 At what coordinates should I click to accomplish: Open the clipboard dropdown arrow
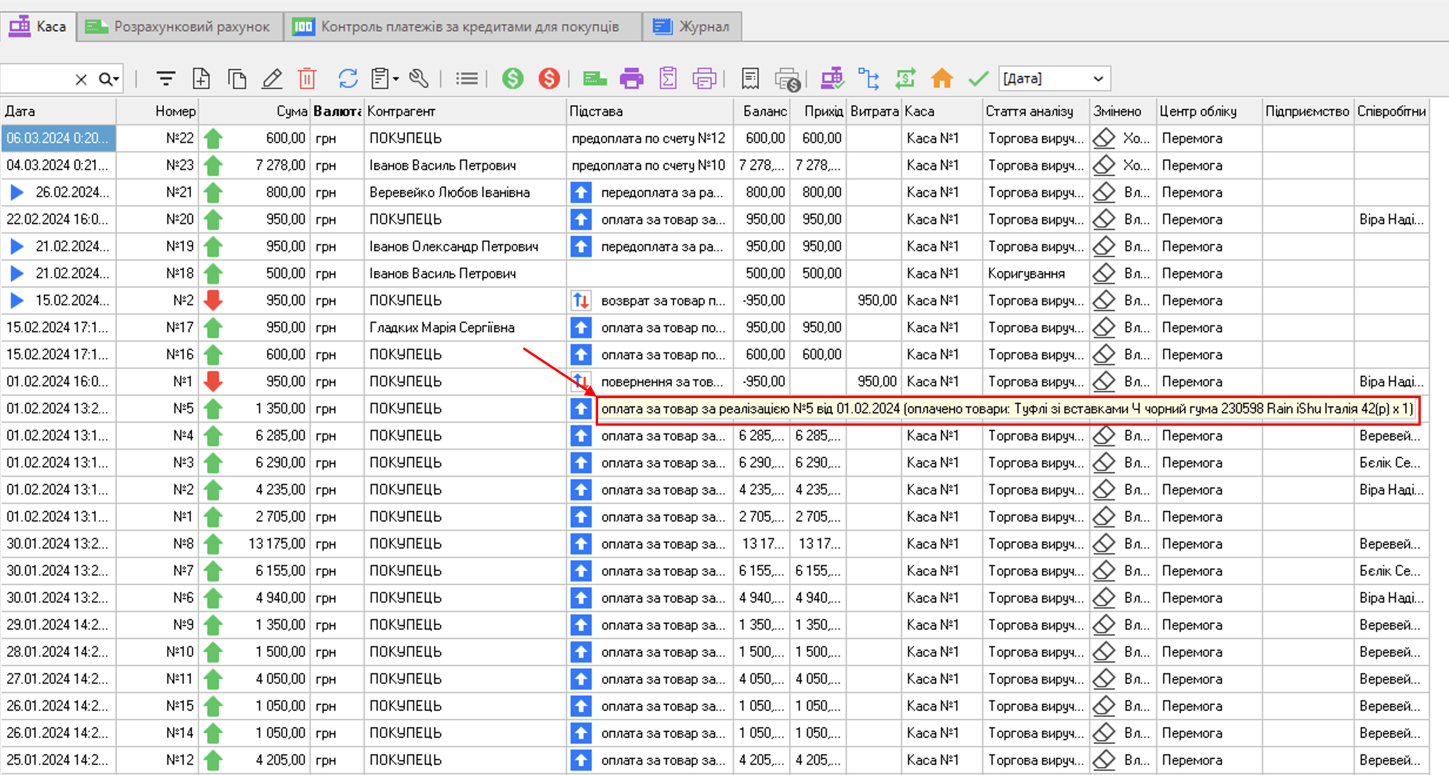396,79
